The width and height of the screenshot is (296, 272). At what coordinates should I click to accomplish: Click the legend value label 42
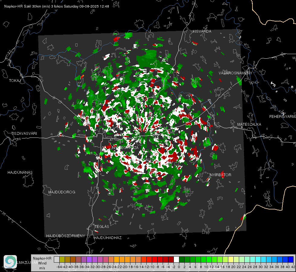coord(293,267)
